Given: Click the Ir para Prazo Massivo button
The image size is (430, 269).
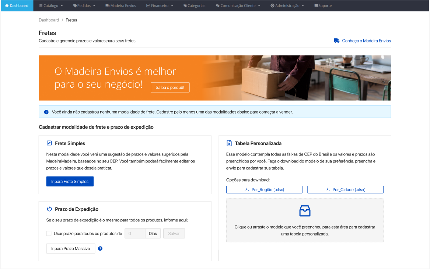Looking at the screenshot, I should (x=70, y=248).
